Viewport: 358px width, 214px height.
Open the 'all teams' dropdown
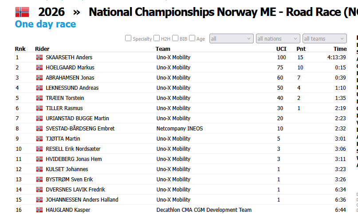point(325,38)
